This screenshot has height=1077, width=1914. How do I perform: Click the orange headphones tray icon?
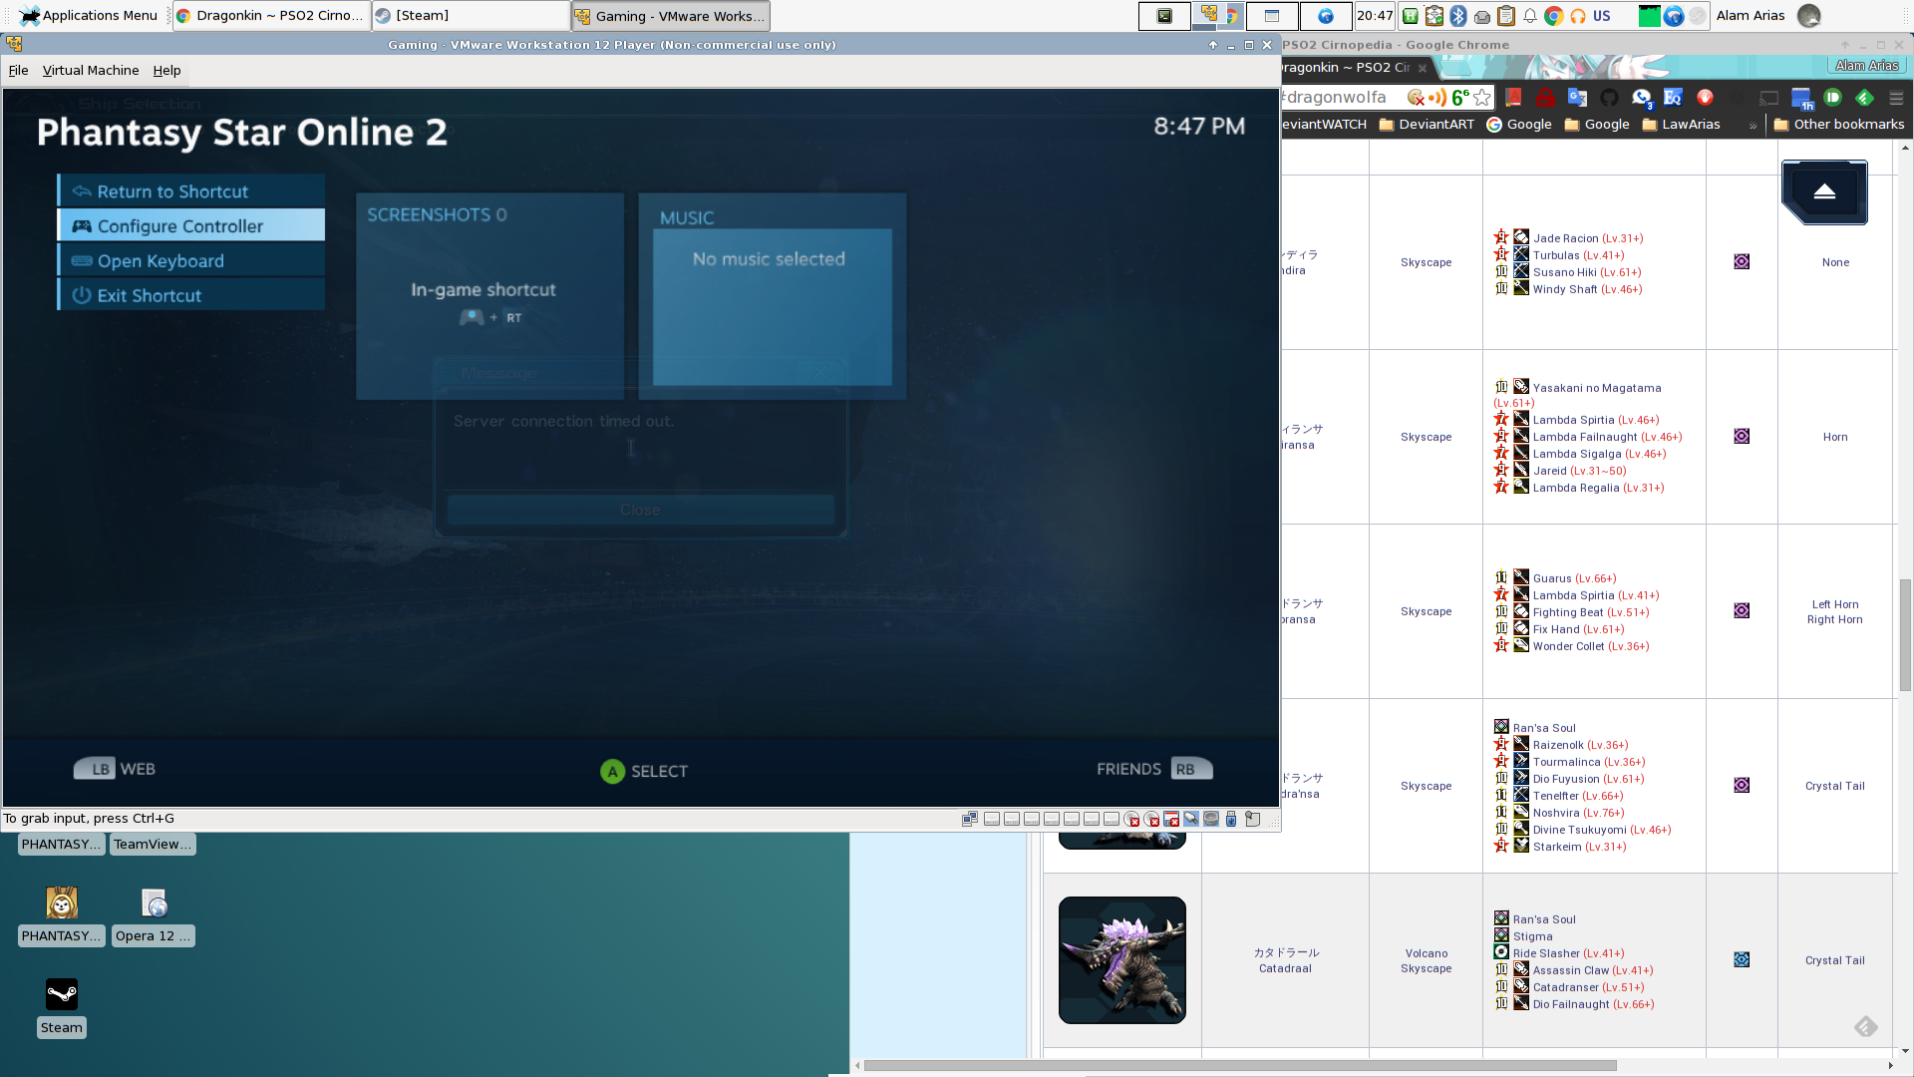(x=1578, y=16)
